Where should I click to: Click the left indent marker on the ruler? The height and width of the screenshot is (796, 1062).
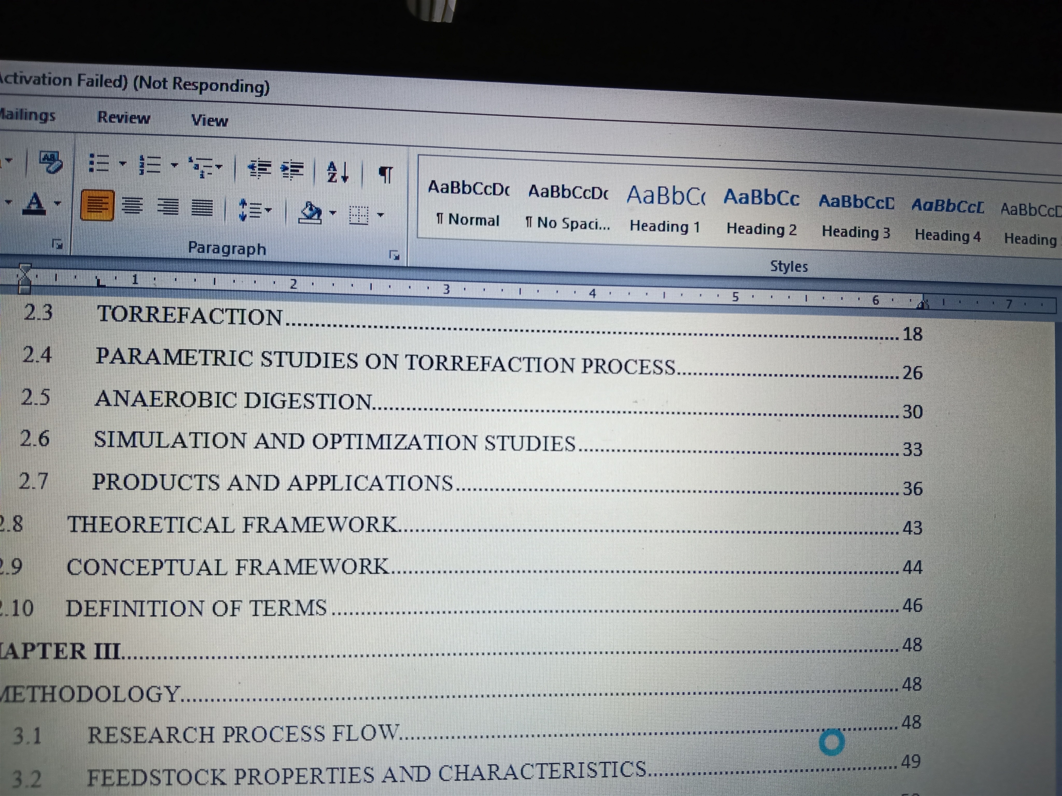[24, 278]
